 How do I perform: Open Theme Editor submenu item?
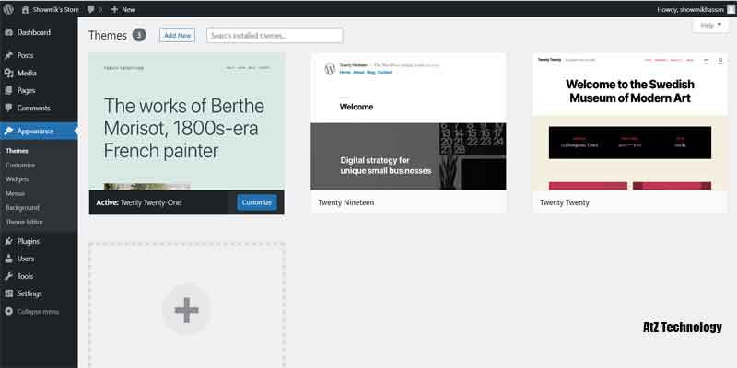pyautogui.click(x=24, y=222)
